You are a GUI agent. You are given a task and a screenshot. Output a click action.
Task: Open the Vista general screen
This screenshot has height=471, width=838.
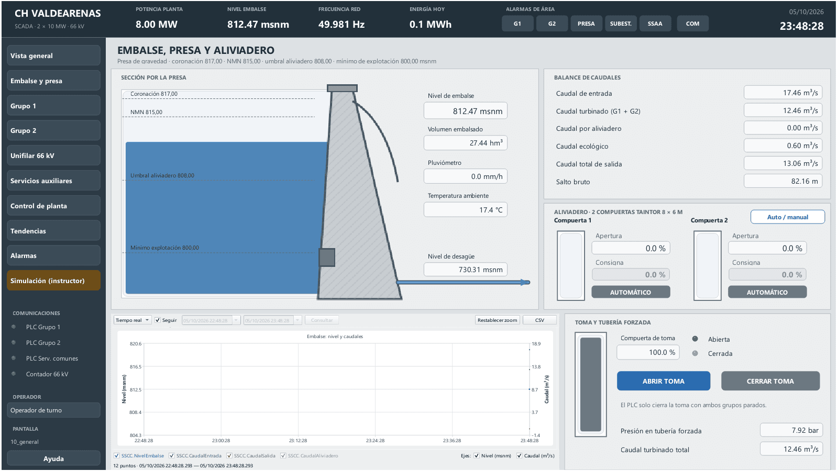click(53, 55)
